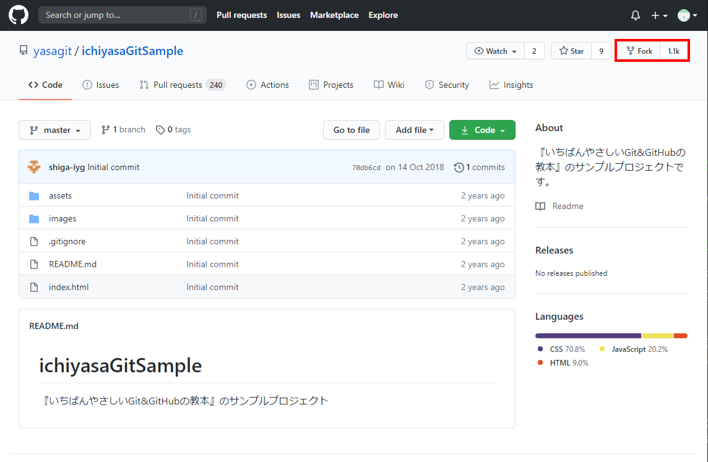Switch to the Actions tab

click(x=267, y=85)
